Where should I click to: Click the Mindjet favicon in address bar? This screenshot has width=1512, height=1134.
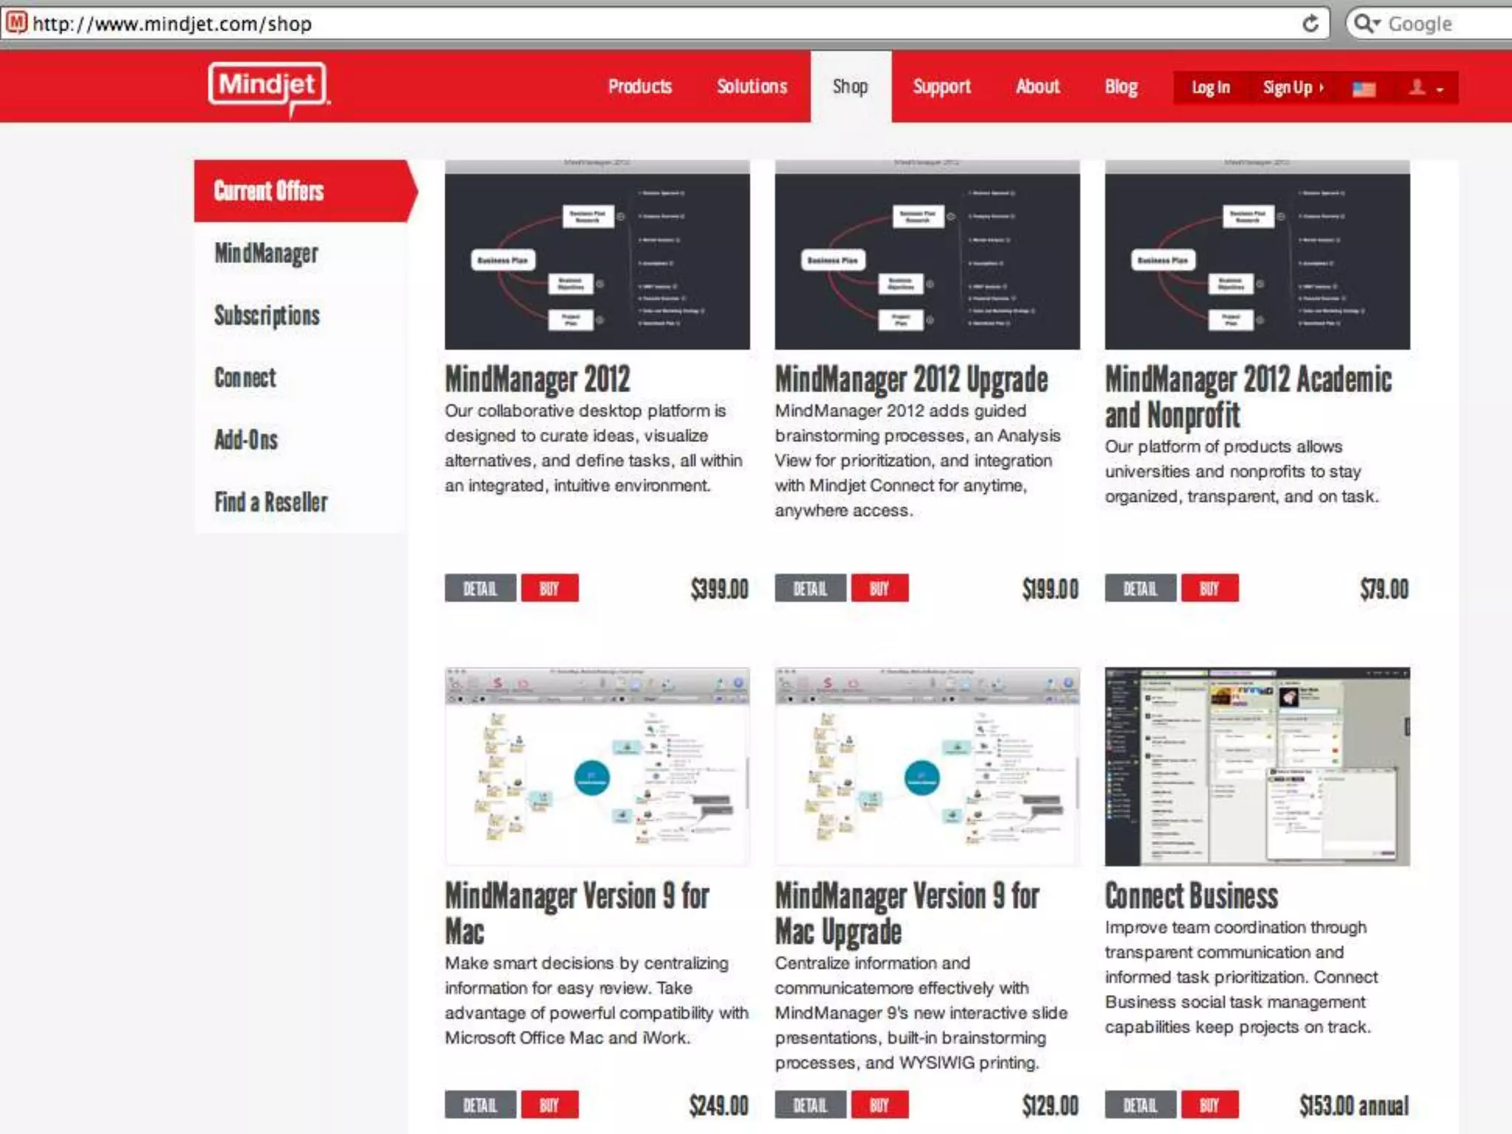(16, 23)
